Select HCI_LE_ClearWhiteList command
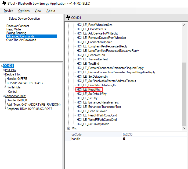188x169 pixels. [x=92, y=29]
